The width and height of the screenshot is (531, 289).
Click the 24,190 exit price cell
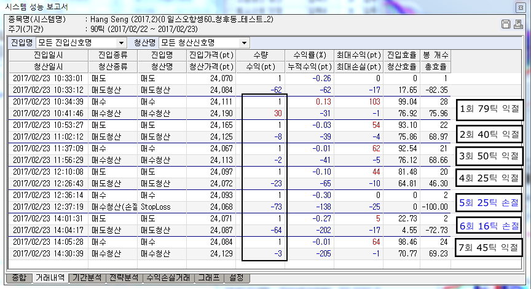click(x=211, y=113)
